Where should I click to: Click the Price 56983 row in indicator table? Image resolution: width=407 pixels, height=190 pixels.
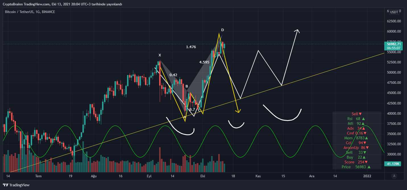[356, 167]
